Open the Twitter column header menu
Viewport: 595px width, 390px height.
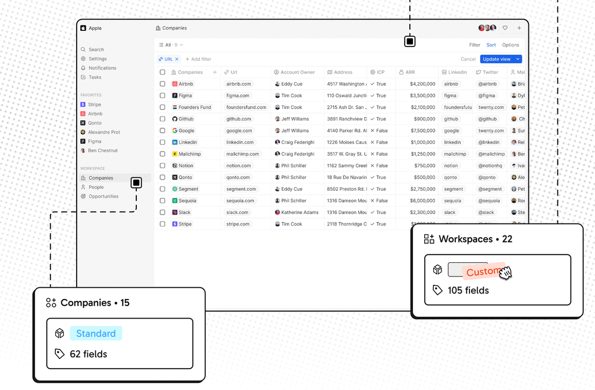pyautogui.click(x=487, y=72)
